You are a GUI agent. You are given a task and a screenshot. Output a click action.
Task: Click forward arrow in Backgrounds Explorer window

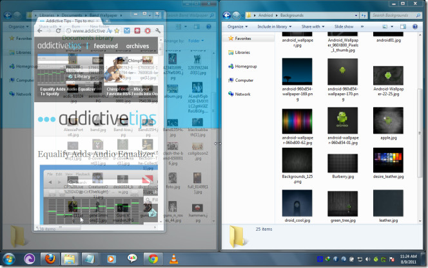pos(236,15)
